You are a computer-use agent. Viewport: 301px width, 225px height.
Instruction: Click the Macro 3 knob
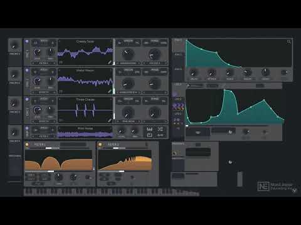(x=14, y=104)
